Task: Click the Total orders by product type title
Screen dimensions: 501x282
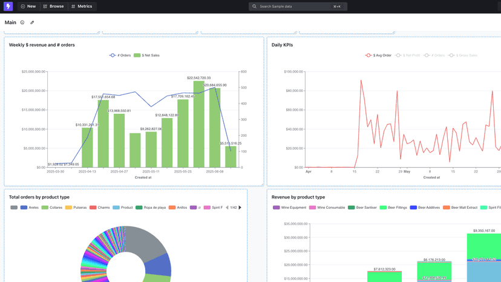Action: 39,197
